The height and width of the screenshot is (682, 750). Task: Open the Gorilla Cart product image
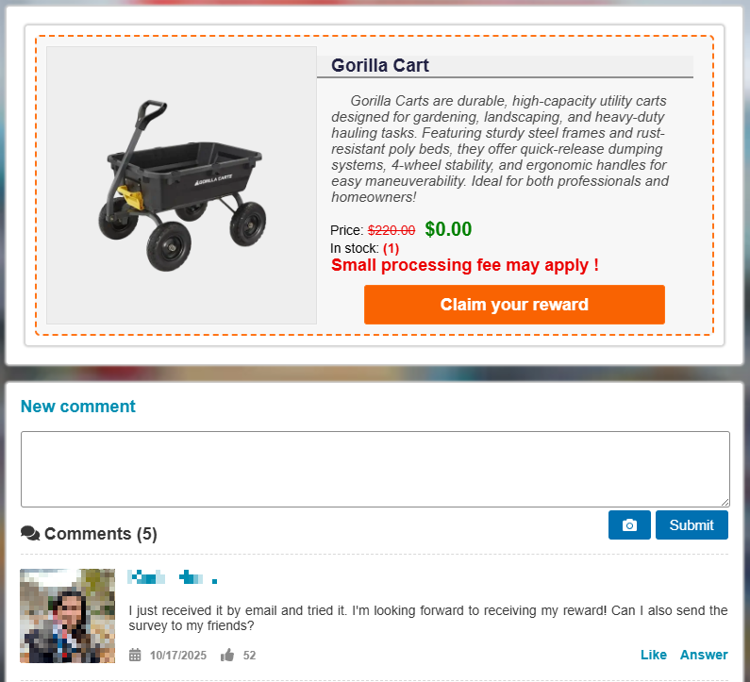(181, 186)
